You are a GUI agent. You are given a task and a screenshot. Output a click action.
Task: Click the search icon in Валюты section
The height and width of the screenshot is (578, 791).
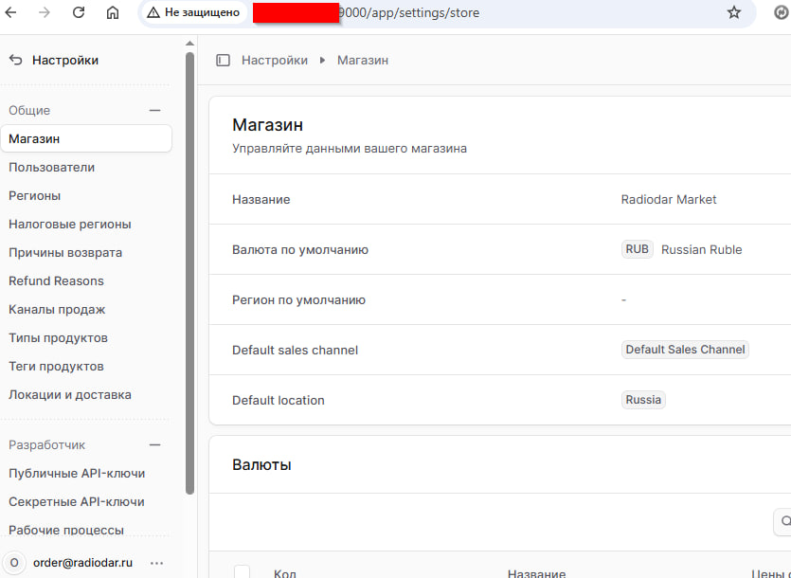(784, 520)
